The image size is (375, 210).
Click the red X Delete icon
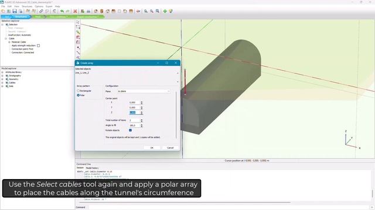[75, 11]
